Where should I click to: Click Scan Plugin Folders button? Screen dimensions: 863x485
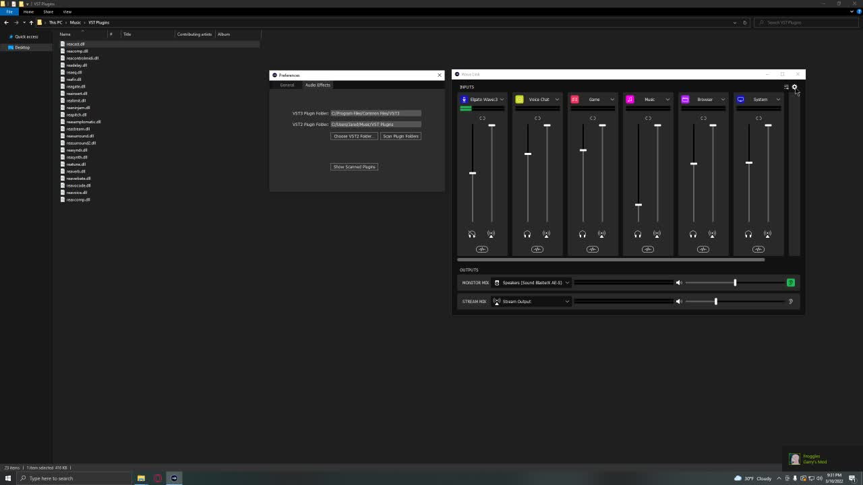(x=400, y=136)
